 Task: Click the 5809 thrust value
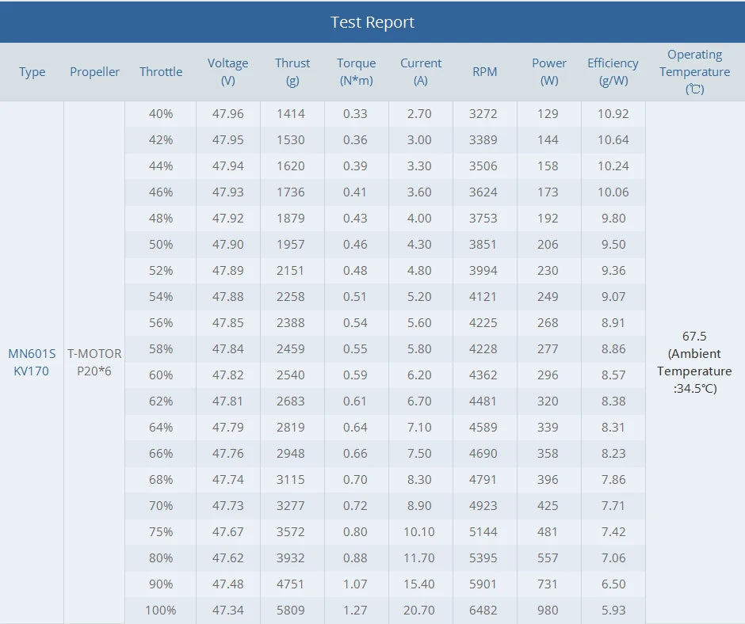291,611
